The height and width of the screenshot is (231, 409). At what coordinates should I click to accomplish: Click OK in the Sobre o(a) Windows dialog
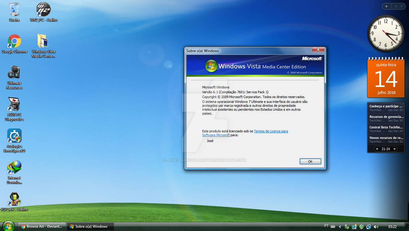click(310, 162)
